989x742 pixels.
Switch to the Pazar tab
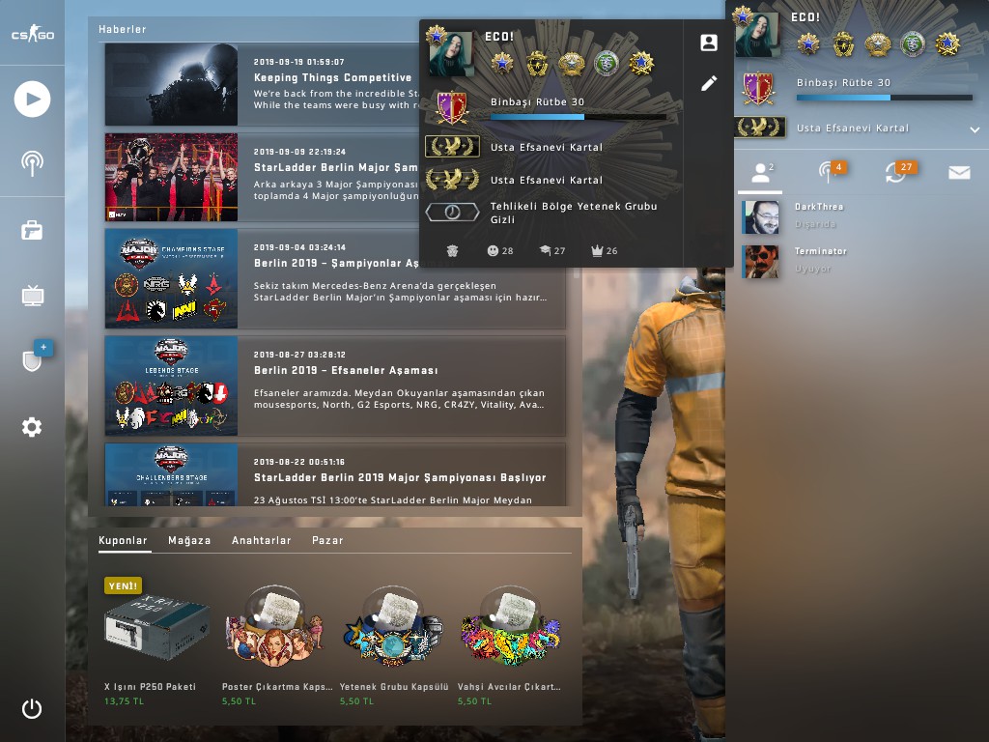coord(327,541)
